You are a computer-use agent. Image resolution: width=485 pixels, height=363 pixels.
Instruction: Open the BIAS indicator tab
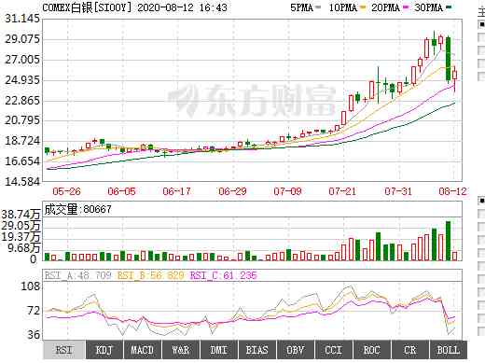click(257, 350)
